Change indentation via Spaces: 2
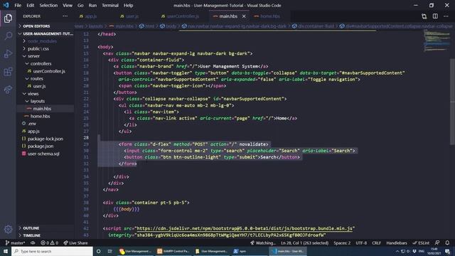This screenshot has height=256, width=455. 342,242
